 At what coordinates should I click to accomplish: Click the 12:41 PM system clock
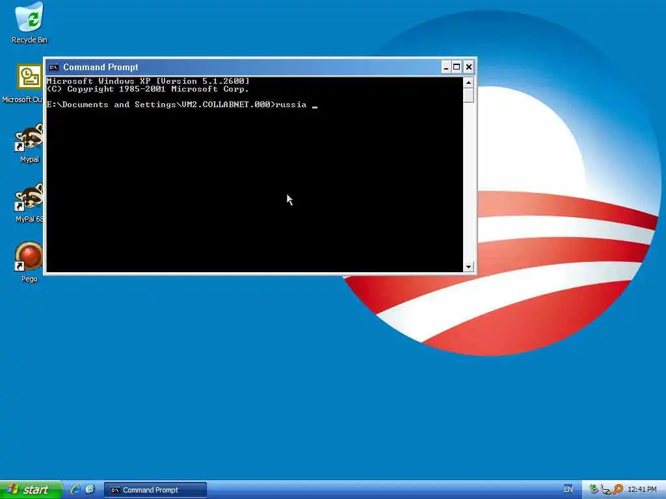click(642, 489)
